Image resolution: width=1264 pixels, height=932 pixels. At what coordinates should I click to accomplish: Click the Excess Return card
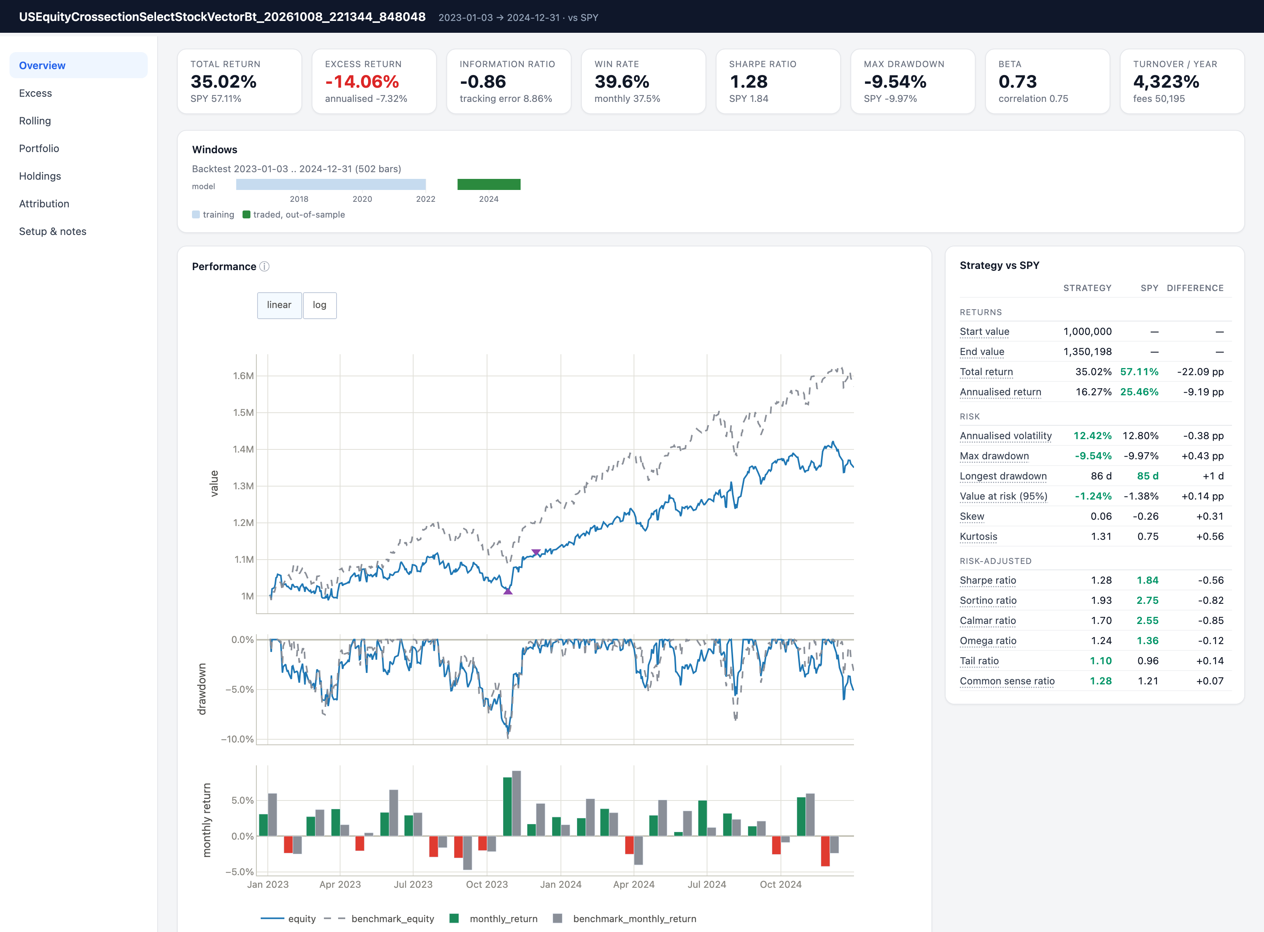(x=374, y=81)
